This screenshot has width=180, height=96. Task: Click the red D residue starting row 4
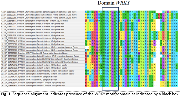[86, 21]
